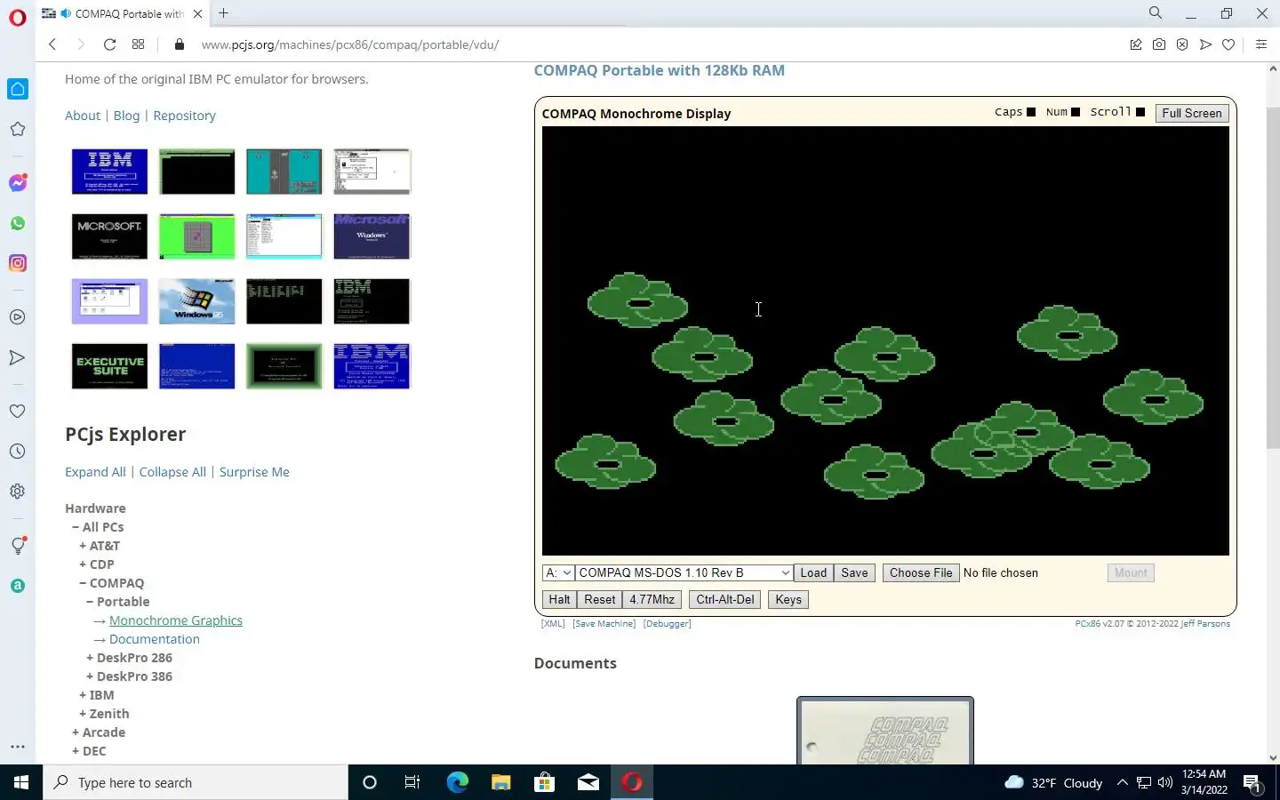Open Monochrome Graphics link
The width and height of the screenshot is (1280, 800).
[176, 620]
